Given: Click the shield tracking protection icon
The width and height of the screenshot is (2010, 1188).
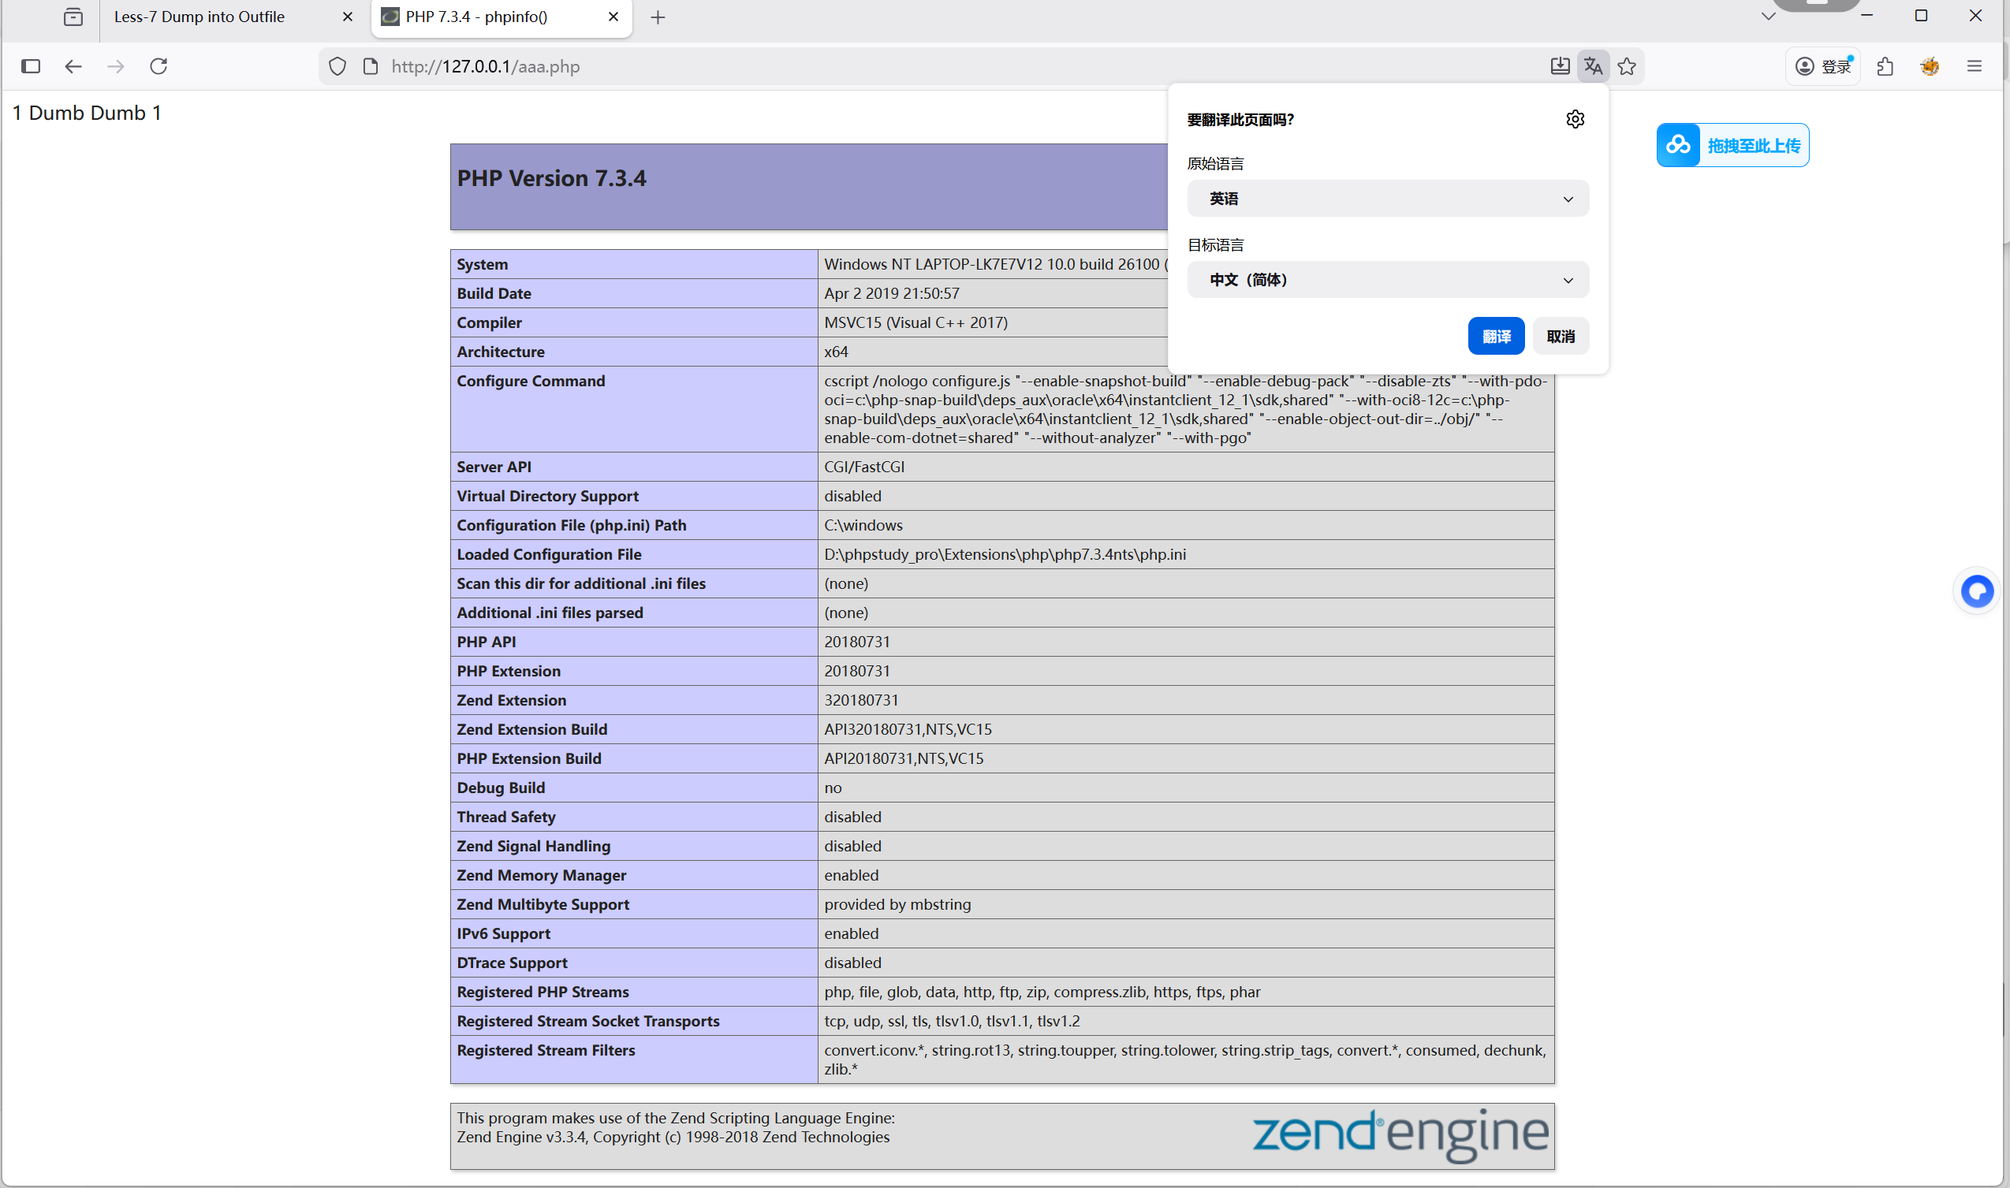Looking at the screenshot, I should [337, 66].
